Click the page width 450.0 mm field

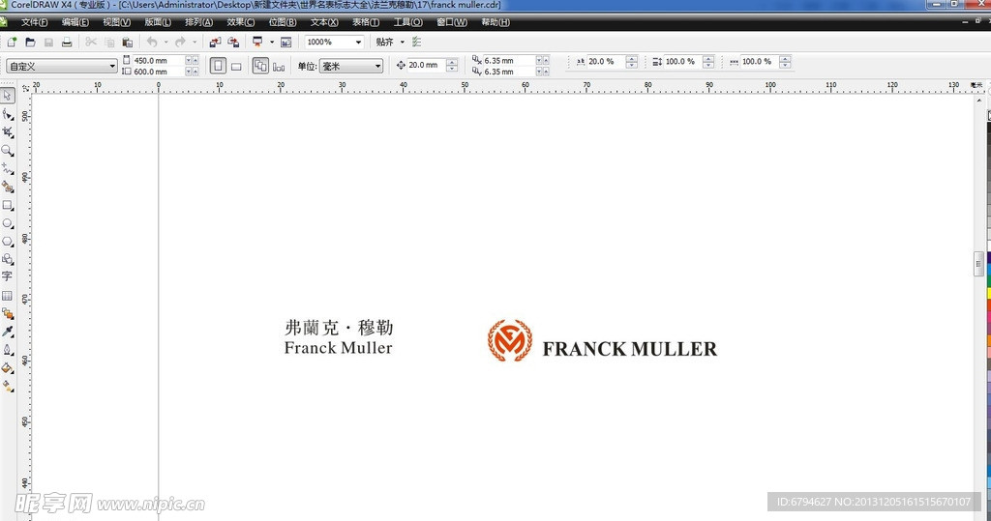click(158, 61)
